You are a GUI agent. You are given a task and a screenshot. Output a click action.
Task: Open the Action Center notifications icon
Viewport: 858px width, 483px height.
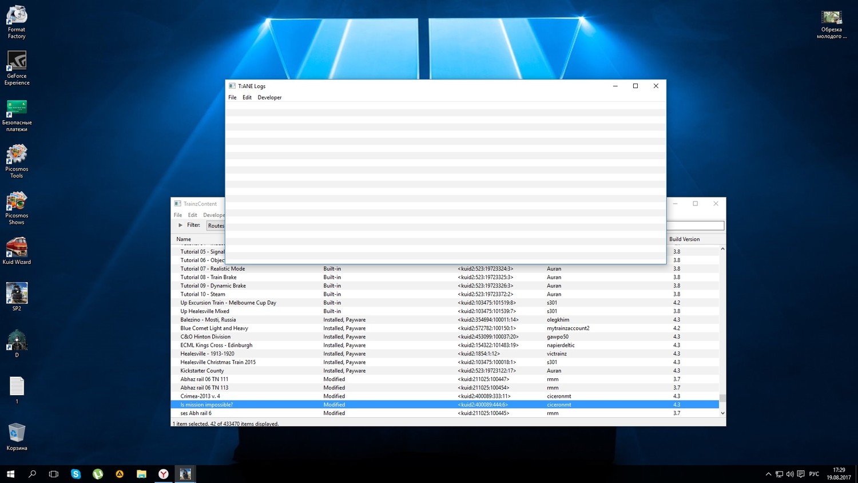[x=801, y=474]
